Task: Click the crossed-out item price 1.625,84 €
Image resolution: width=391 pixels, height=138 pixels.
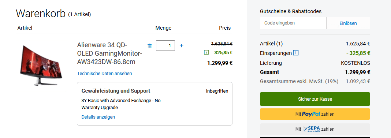Action: click(222, 44)
